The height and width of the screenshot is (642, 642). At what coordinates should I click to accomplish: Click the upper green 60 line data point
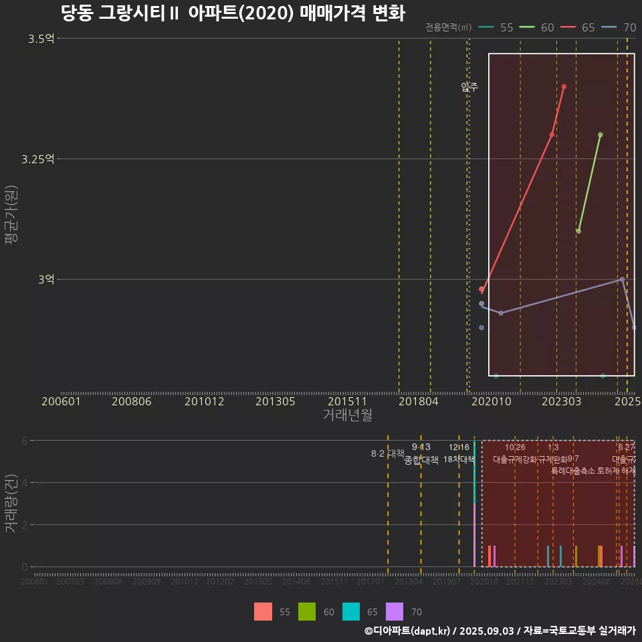point(600,134)
